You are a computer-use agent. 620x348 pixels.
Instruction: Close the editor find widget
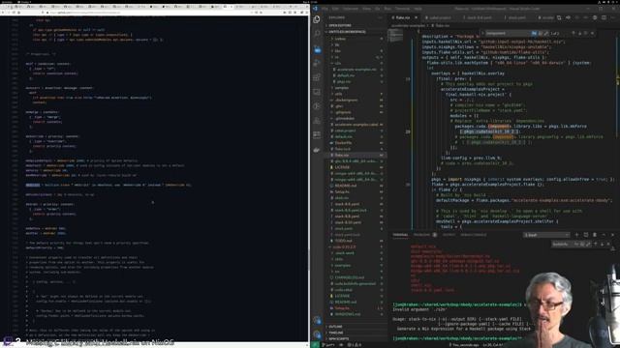pyautogui.click(x=592, y=34)
